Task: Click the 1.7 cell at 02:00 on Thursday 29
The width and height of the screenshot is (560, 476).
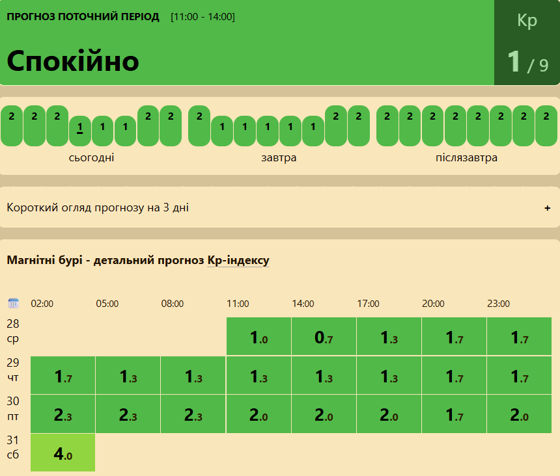Action: coord(63,375)
